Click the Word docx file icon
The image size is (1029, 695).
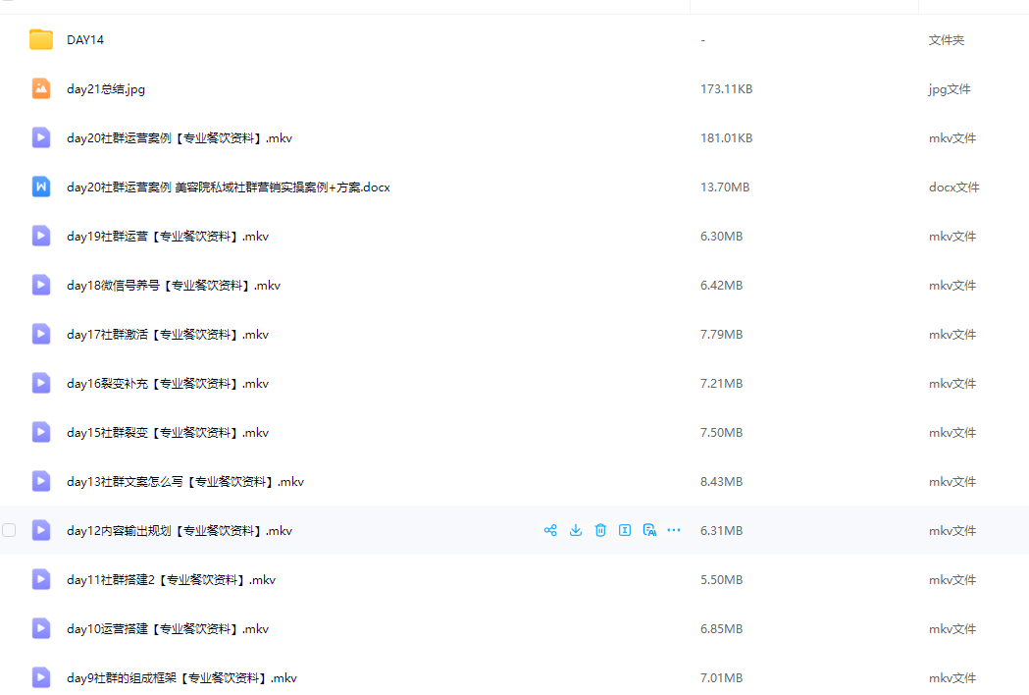41,187
